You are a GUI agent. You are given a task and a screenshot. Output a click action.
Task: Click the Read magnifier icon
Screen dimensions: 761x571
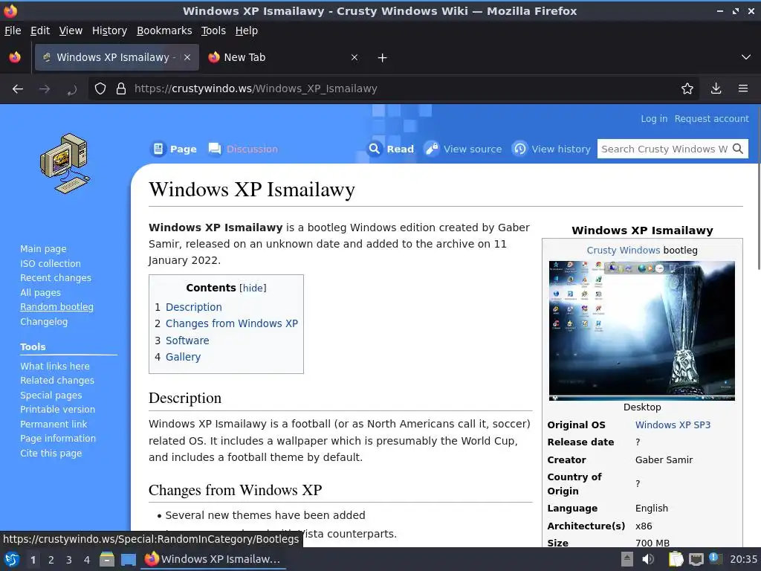[375, 149]
